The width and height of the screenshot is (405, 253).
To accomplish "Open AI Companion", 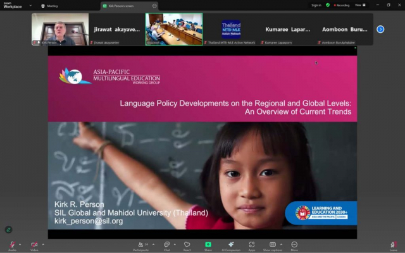I will pyautogui.click(x=230, y=245).
